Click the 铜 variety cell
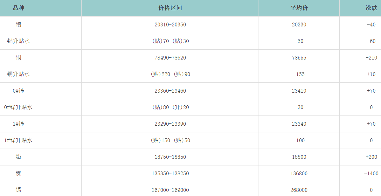 tap(18, 58)
